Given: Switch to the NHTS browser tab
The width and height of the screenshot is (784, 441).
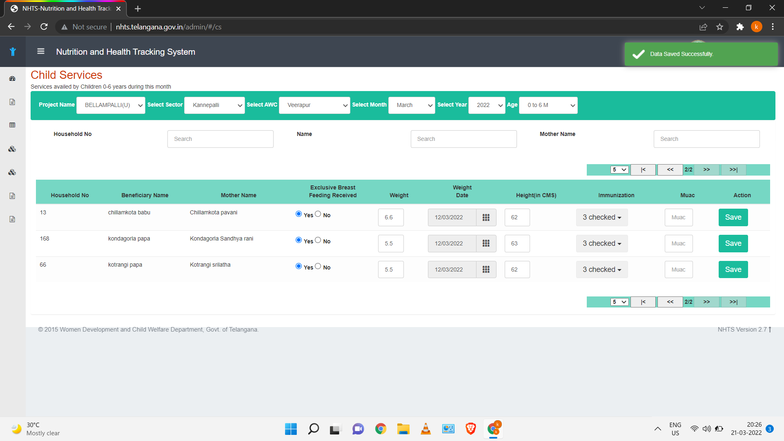Looking at the screenshot, I should click(65, 9).
